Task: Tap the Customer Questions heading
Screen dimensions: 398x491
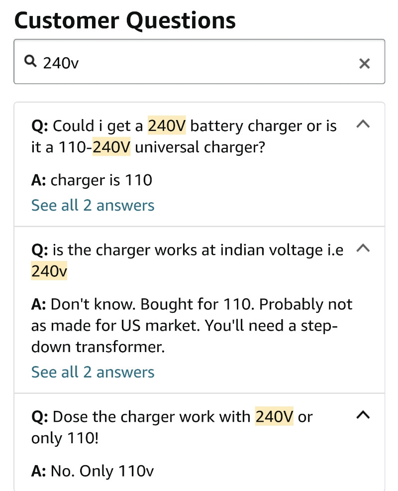Action: (125, 20)
